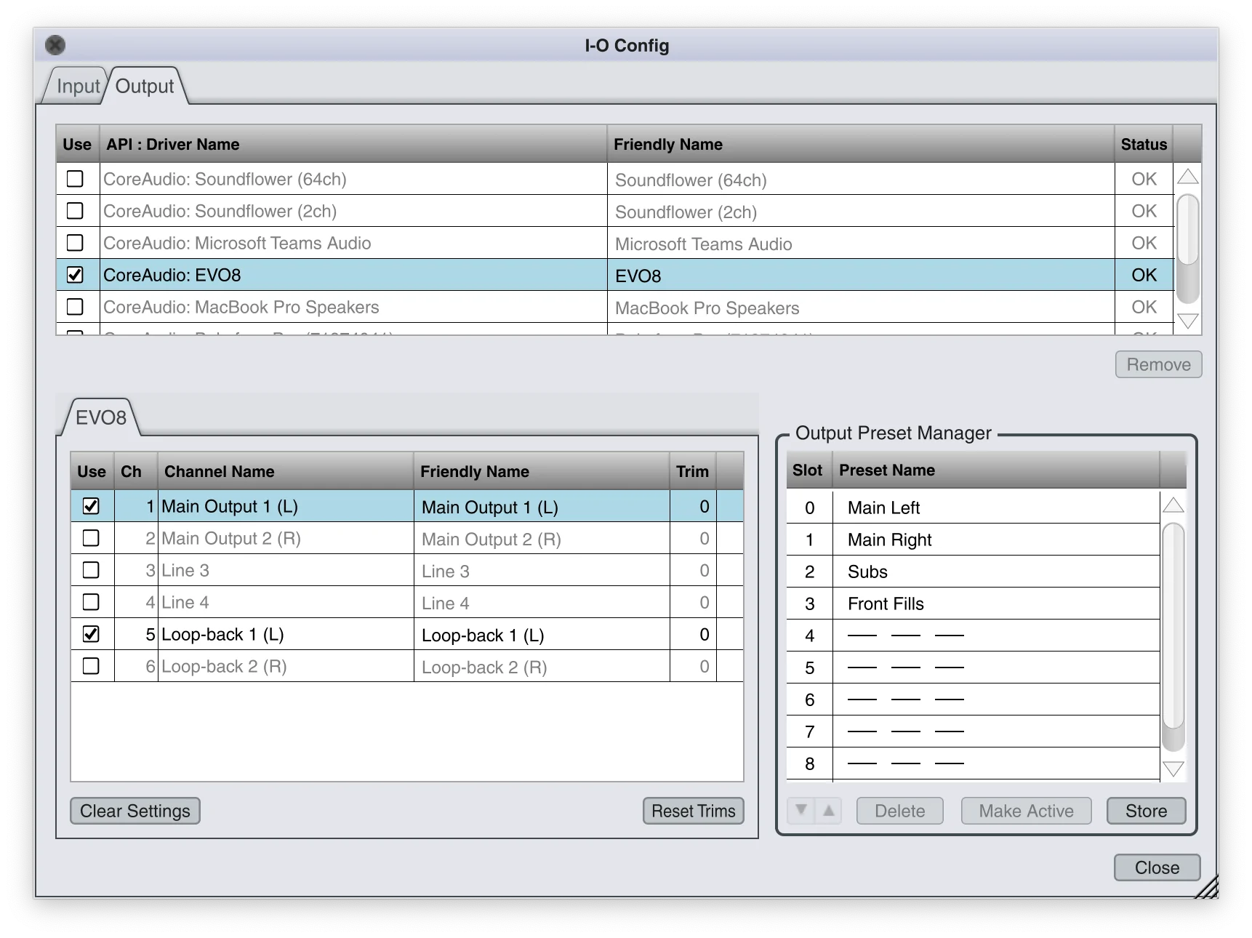Switch to the Input tab
Viewport: 1252px width, 938px height.
pos(78,86)
